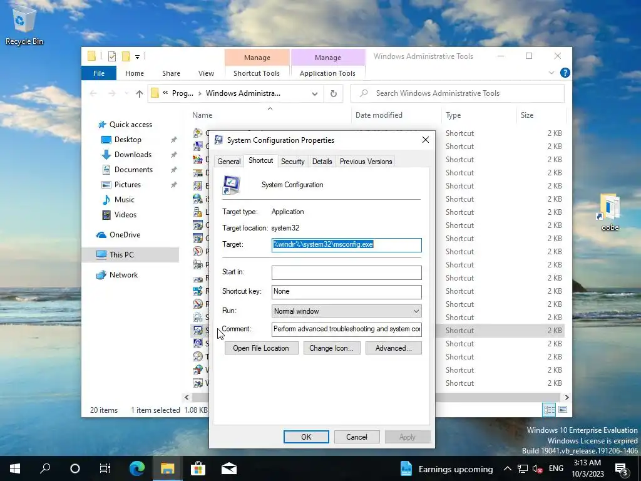The width and height of the screenshot is (641, 481).
Task: Click in the Start in field
Action: [346, 273]
